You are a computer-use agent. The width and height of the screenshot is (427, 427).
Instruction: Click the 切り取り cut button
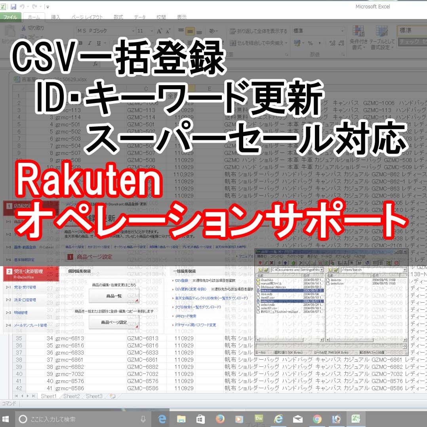tap(32, 28)
